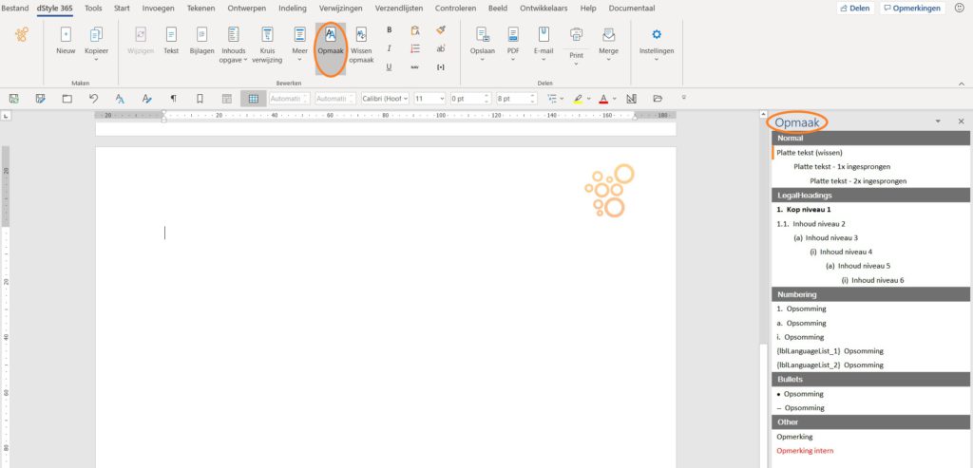Open the Meer ribbon menu
The height and width of the screenshot is (468, 973).
tap(299, 44)
